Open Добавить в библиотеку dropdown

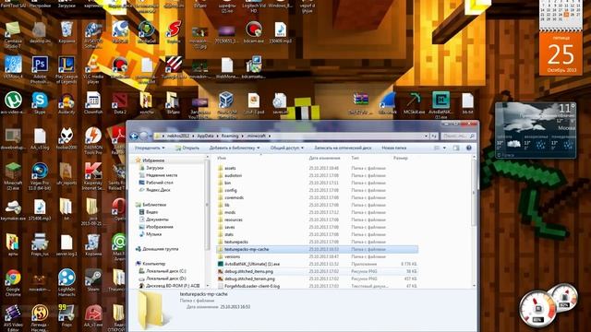coord(235,148)
